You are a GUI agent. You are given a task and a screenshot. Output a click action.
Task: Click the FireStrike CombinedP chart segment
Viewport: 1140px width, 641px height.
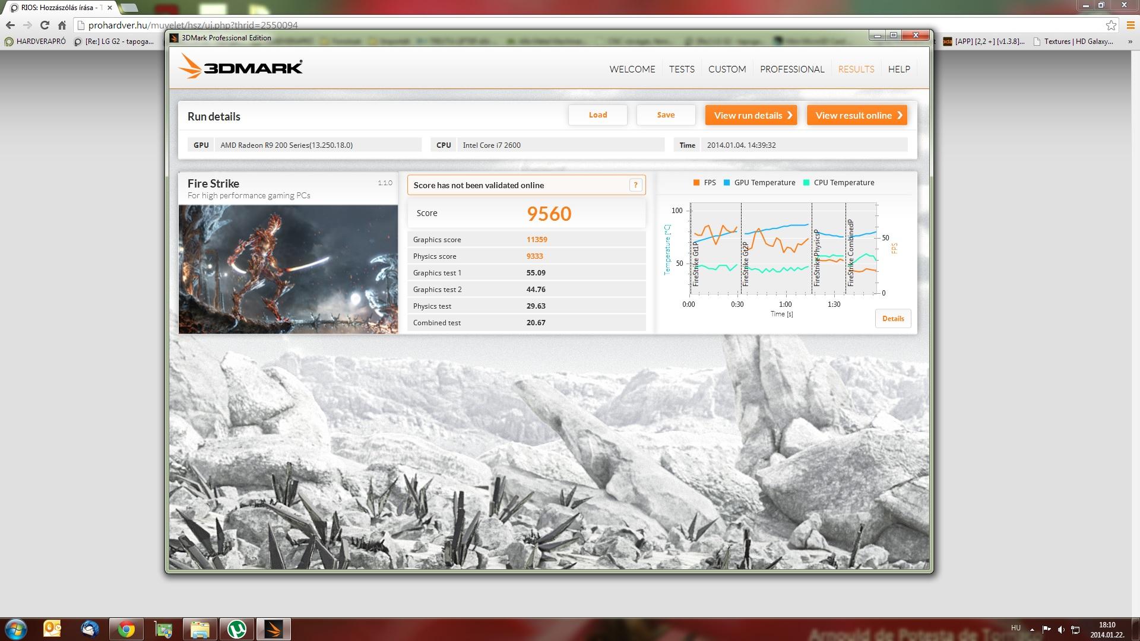861,248
